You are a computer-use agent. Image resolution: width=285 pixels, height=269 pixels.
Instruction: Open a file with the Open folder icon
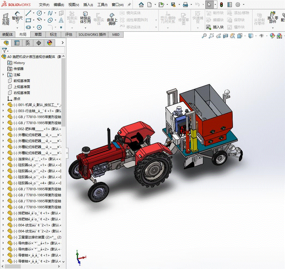161,5
